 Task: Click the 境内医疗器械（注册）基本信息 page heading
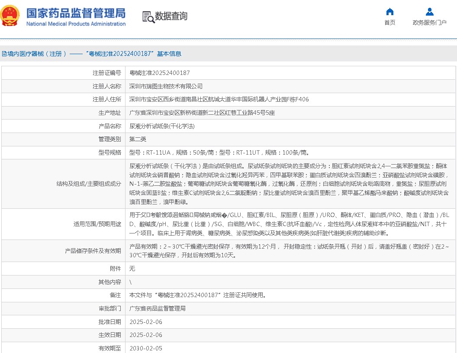[x=92, y=54]
